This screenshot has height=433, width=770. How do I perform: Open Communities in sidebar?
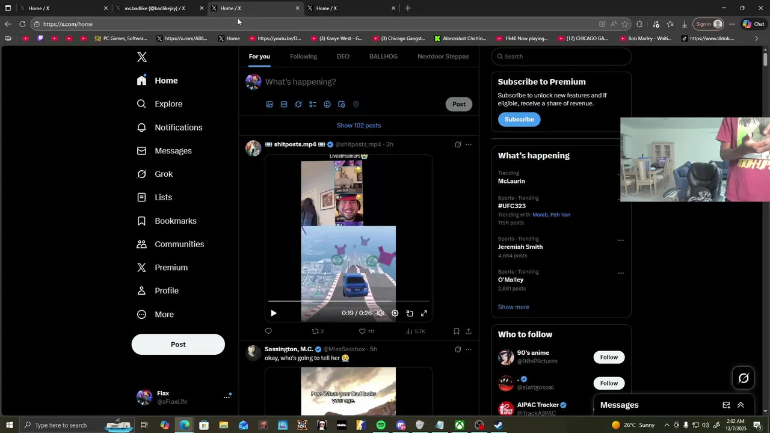[171, 244]
